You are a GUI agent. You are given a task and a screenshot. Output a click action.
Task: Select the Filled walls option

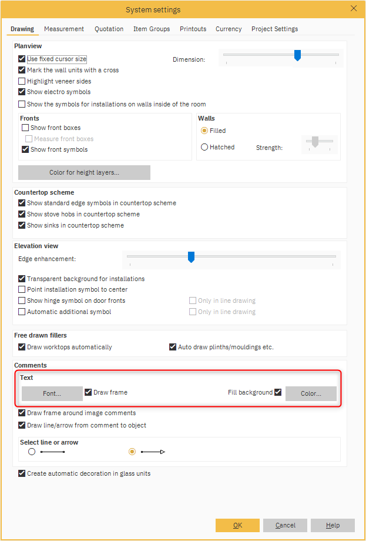(204, 131)
